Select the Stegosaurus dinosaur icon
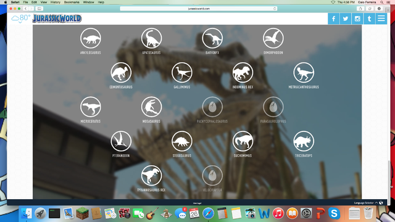395x222 pixels. pyautogui.click(x=182, y=141)
